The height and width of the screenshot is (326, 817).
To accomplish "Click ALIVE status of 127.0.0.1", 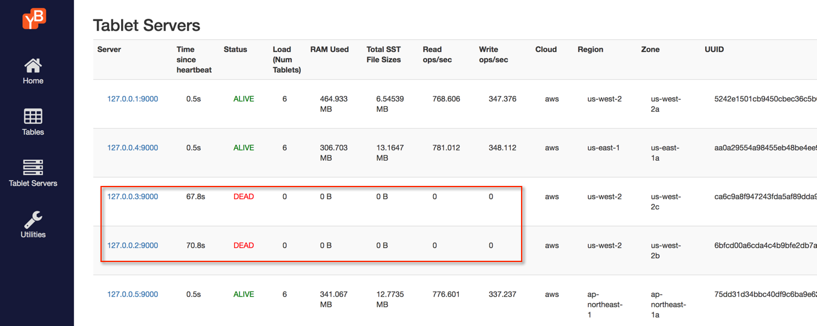I will [x=244, y=99].
